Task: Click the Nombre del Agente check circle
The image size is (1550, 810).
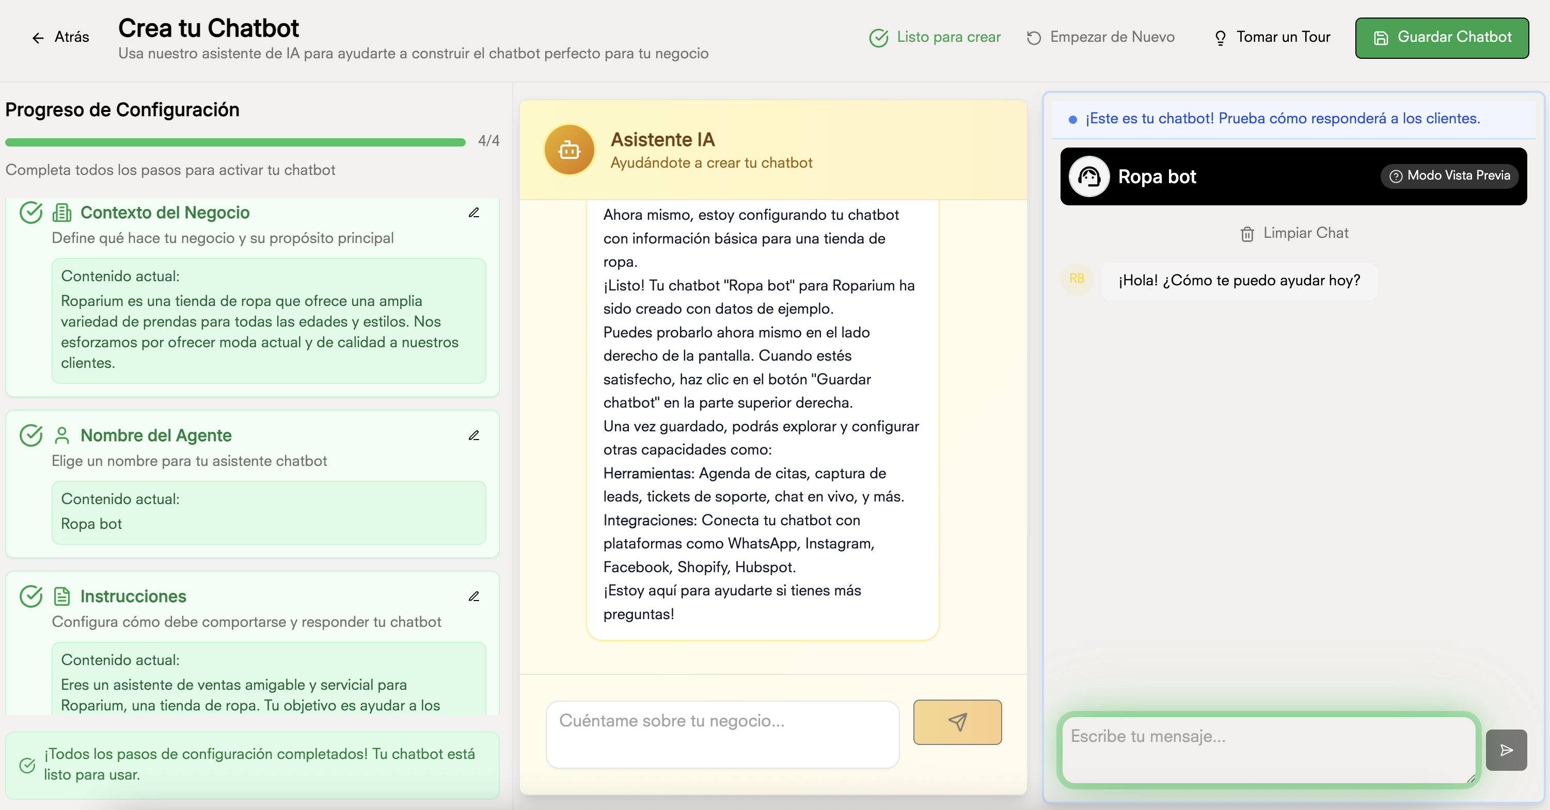Action: 30,435
